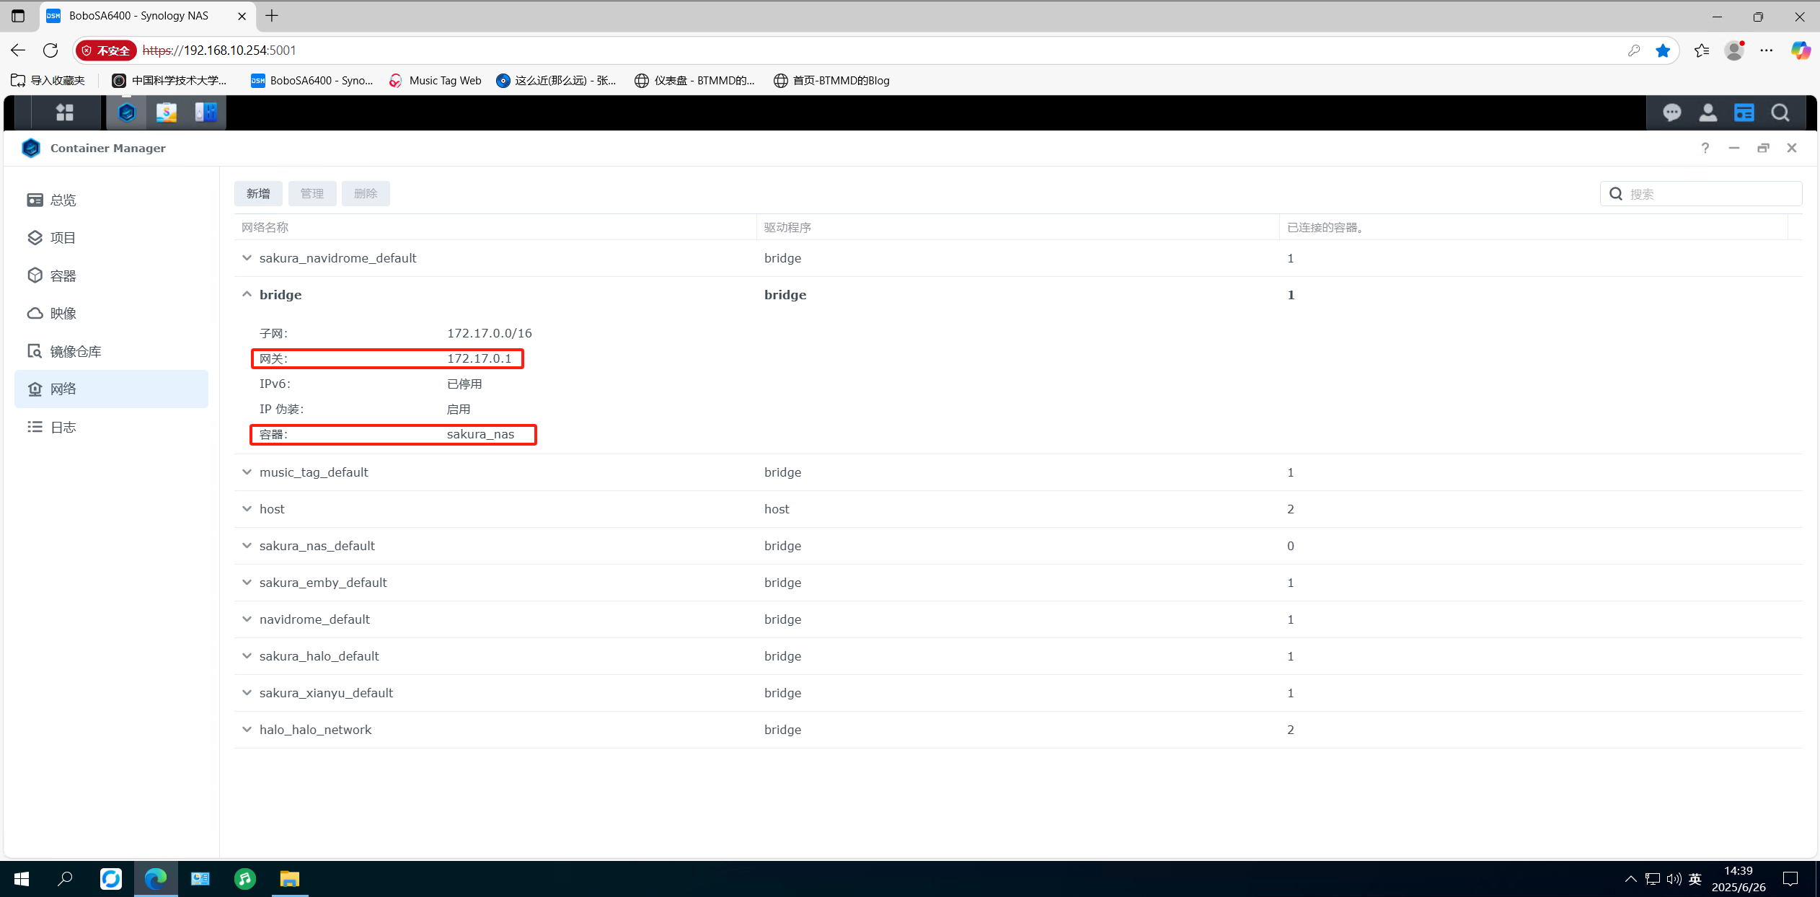1820x897 pixels.
Task: Open DSM user account options icon
Action: pyautogui.click(x=1708, y=112)
